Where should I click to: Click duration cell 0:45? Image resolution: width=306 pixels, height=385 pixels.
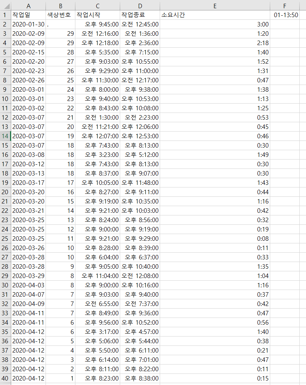215,127
